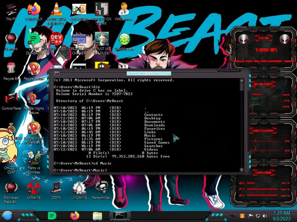
Task: Click the Downloads entry in directory listing
Action: pyautogui.click(x=154, y=125)
